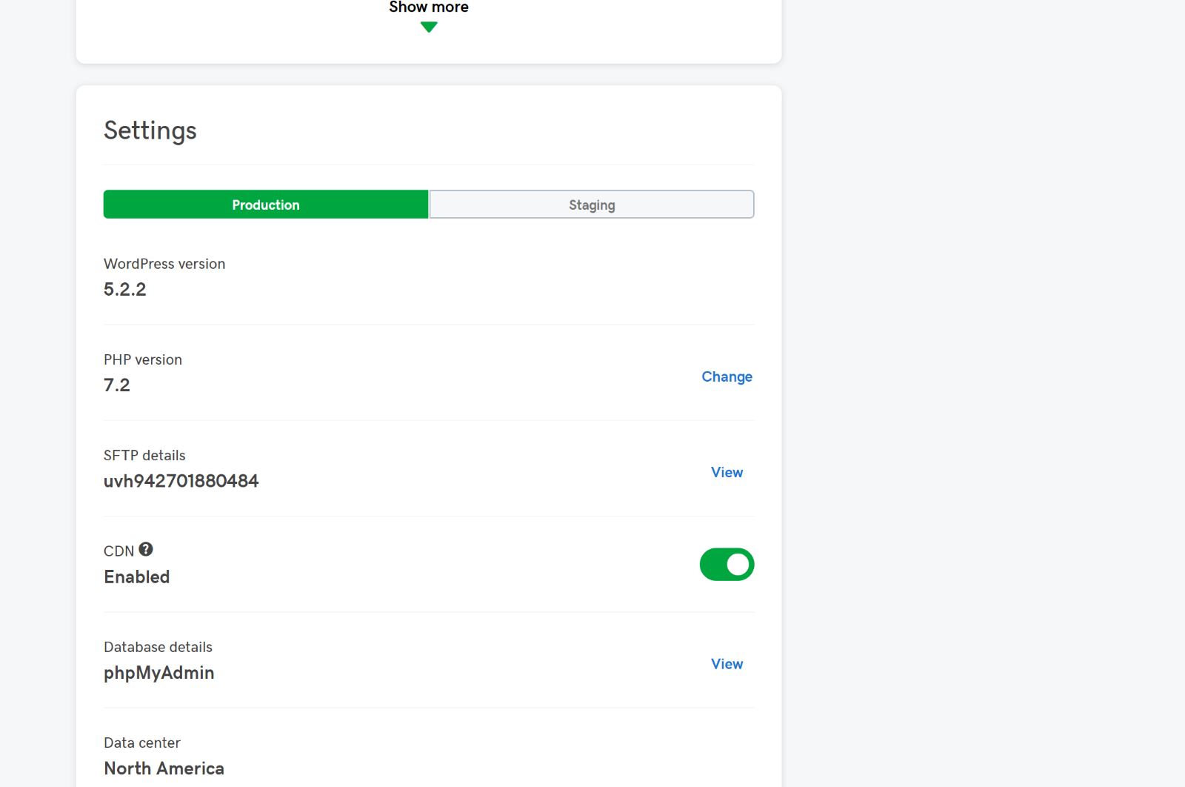Viewport: 1185px width, 787px height.
Task: Open the CDN help question-mark icon
Action: pyautogui.click(x=146, y=549)
